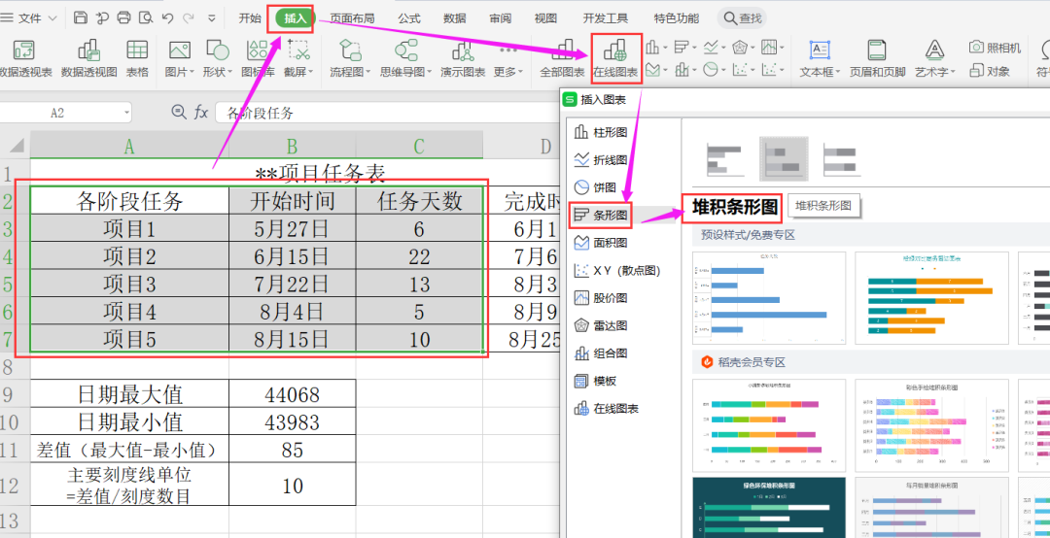
Task: Expand the quick access toolbar customize arrow
Action: point(212,18)
